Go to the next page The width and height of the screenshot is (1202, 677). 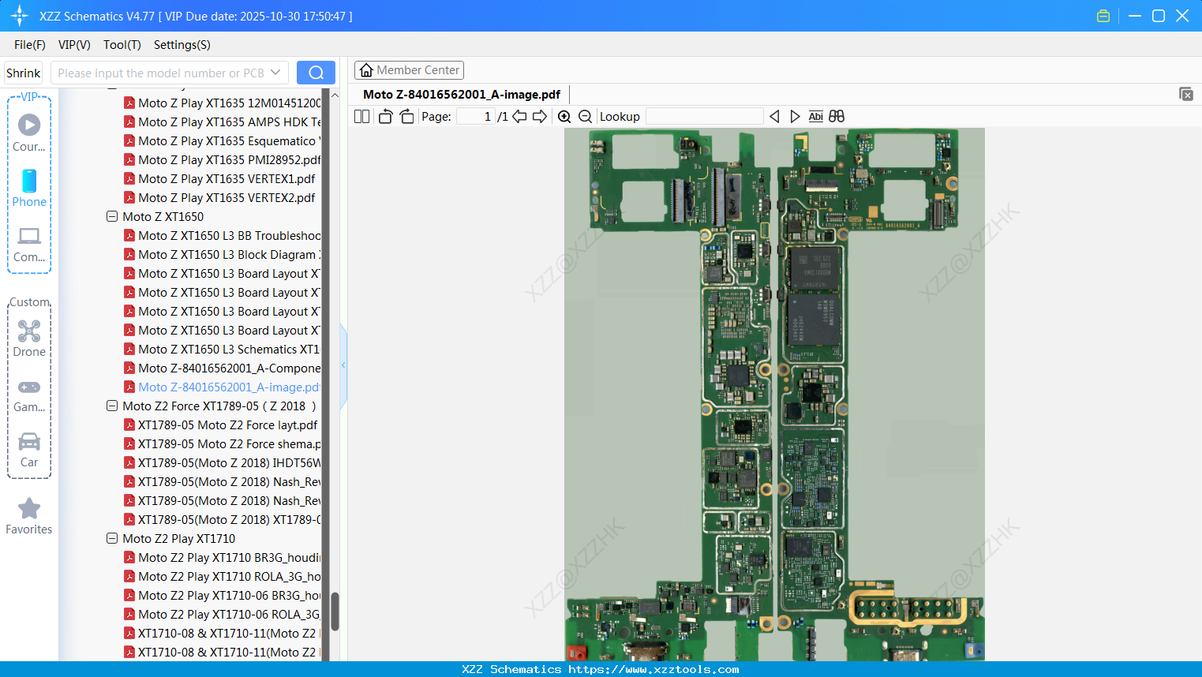[540, 117]
